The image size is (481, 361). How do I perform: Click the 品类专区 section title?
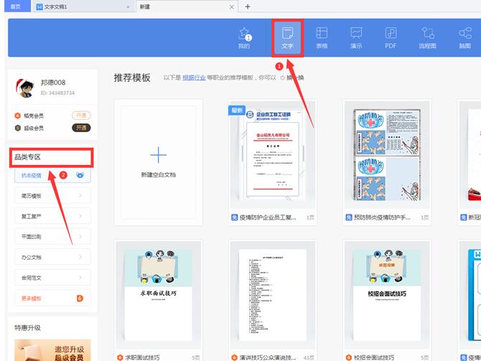coord(27,157)
